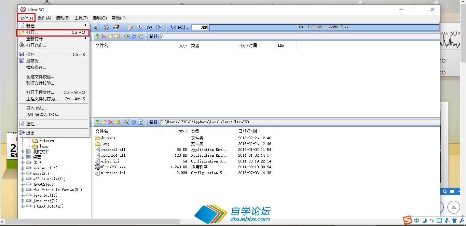Expand the soft(E:) drive node
The width and height of the screenshot is (466, 226).
(23, 173)
